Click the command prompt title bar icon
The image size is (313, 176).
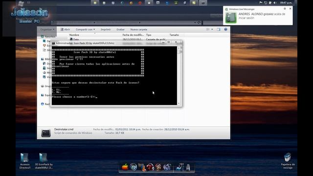pos(53,43)
